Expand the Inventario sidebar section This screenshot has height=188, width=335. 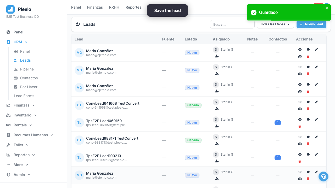pyautogui.click(x=21, y=115)
